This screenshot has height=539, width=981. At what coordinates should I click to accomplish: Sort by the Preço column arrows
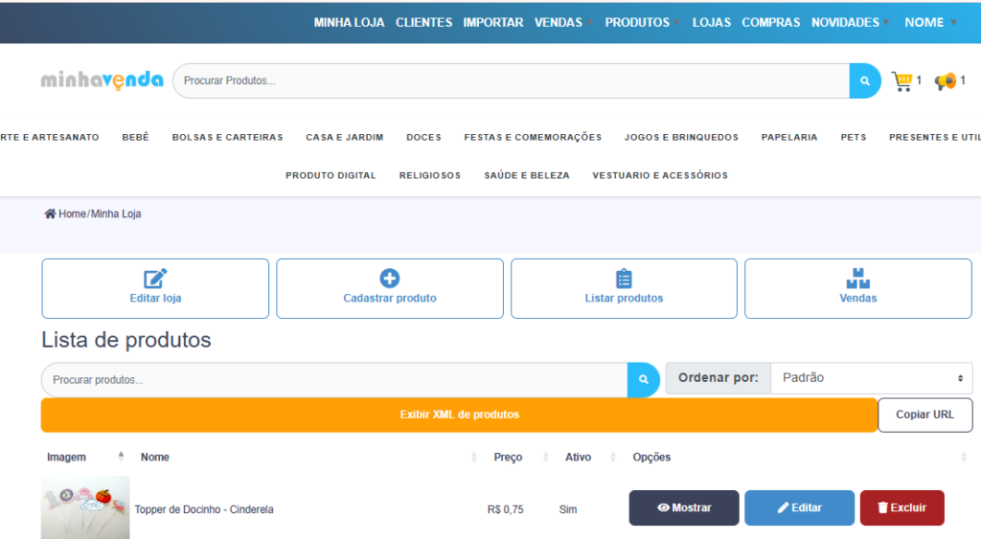[545, 457]
